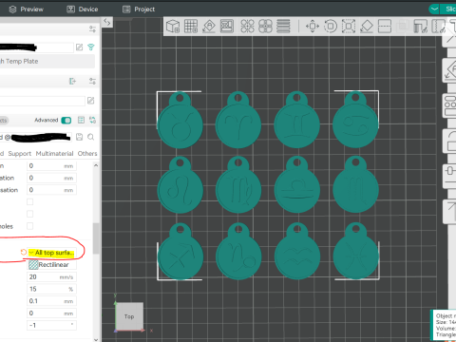
Task: Select the Sagittarius keychain object
Action: (180, 252)
